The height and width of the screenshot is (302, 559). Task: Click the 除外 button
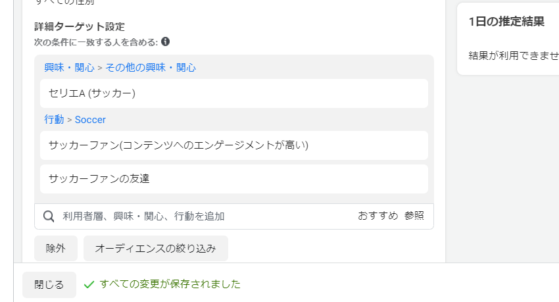click(x=56, y=248)
